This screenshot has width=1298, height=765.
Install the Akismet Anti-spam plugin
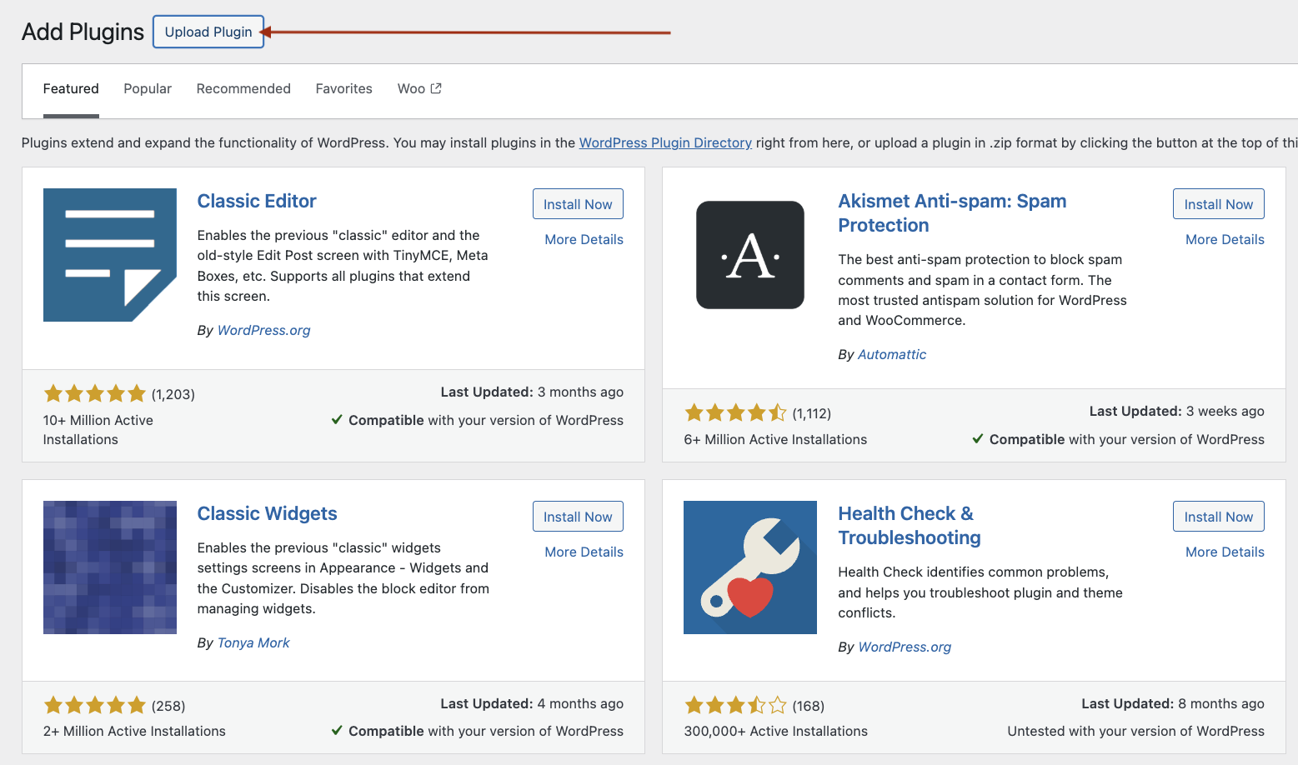click(1219, 204)
